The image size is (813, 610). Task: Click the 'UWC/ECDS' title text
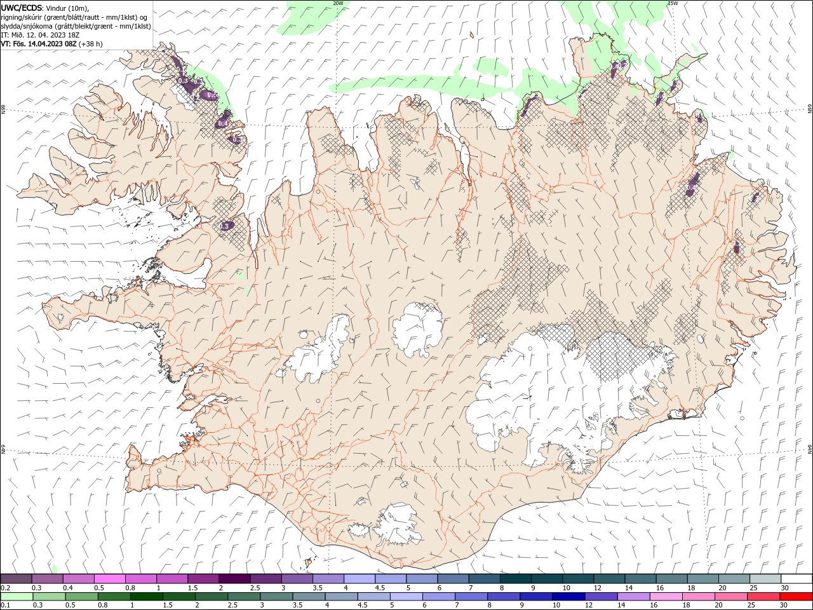(22, 8)
